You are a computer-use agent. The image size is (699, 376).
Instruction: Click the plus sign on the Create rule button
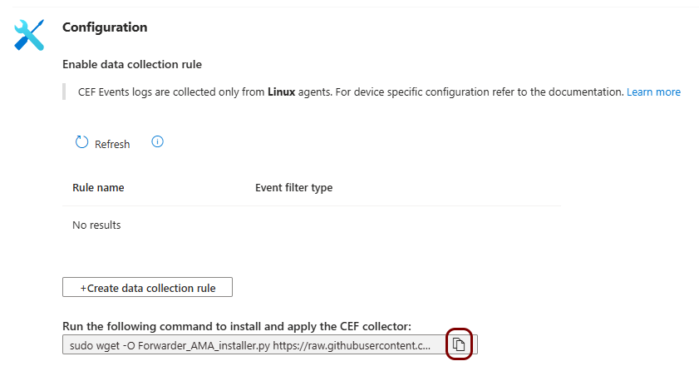coord(83,288)
